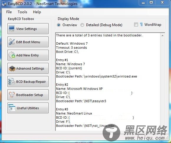Open the Advanced Settings text label
171x143 pixels.
click(x=30, y=68)
